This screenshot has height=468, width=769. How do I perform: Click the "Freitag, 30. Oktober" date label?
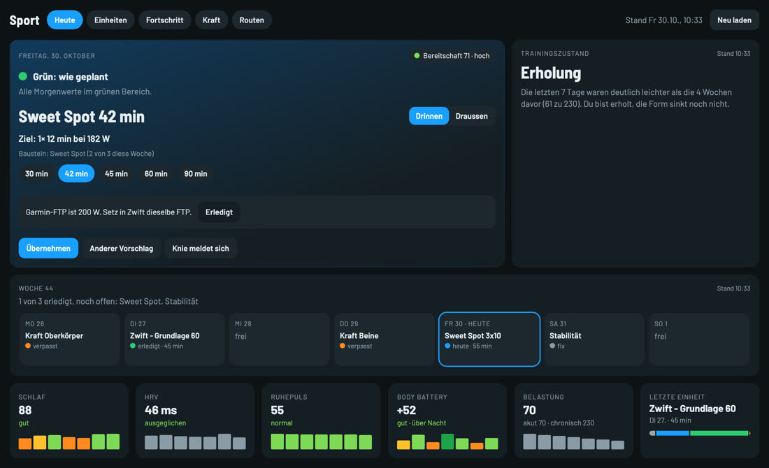(x=57, y=56)
